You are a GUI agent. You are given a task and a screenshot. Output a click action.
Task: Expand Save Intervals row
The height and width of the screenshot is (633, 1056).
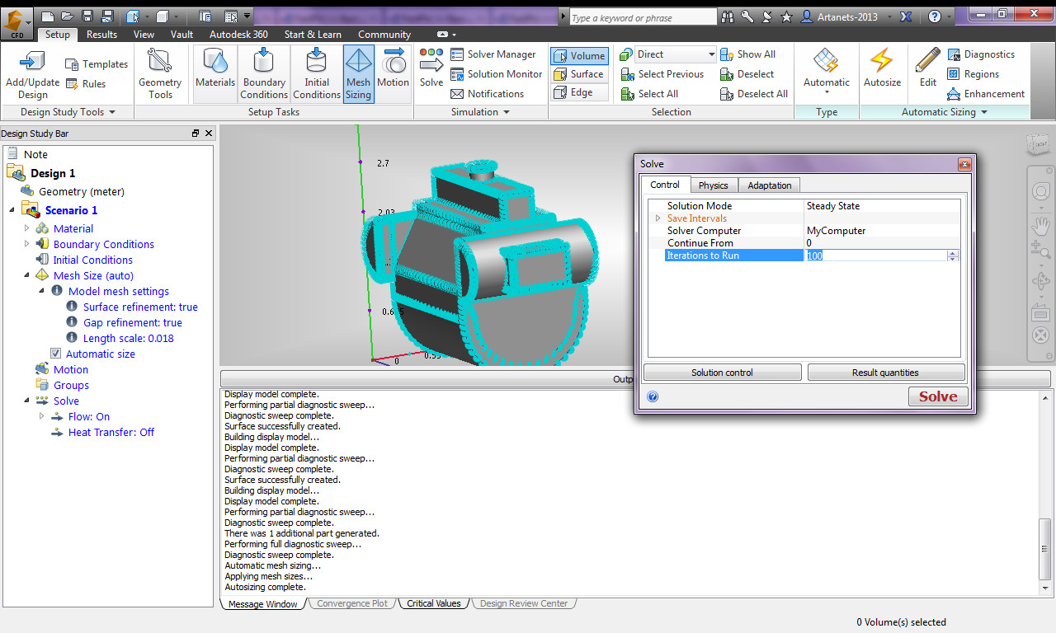click(658, 218)
